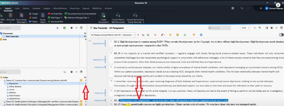This screenshot has height=106, width=284.
Task: Import YouTube Data
Action: tap(55, 14)
